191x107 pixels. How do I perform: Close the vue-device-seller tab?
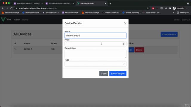105,4
